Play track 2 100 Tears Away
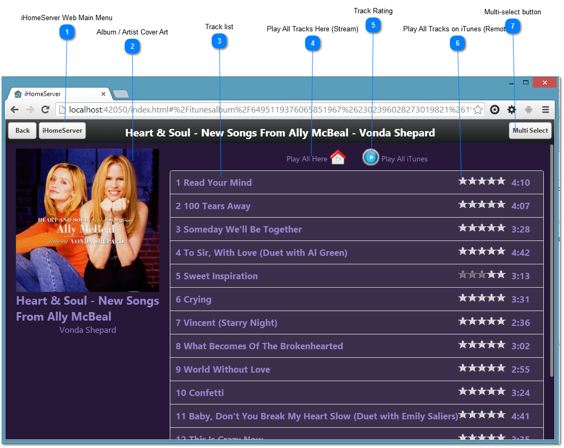The image size is (564, 448). [357, 206]
